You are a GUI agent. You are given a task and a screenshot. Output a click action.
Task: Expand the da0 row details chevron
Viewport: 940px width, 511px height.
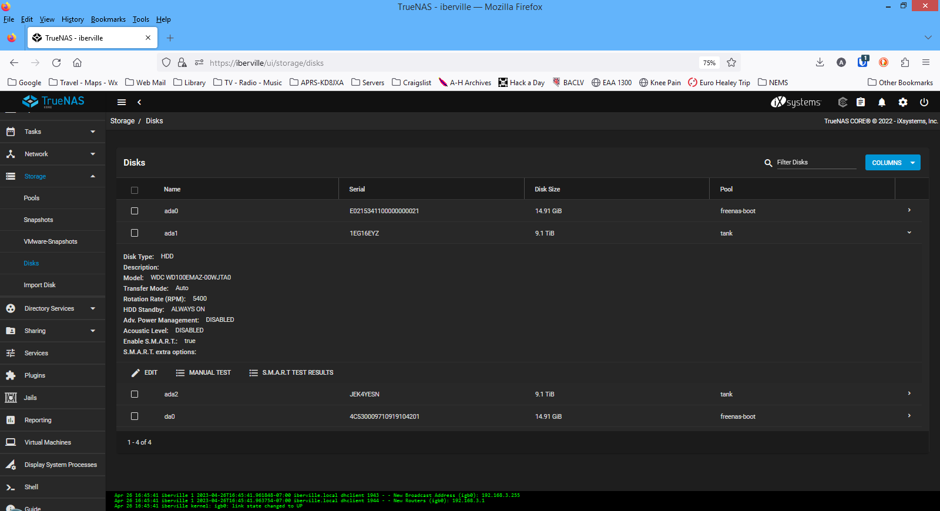pyautogui.click(x=909, y=416)
